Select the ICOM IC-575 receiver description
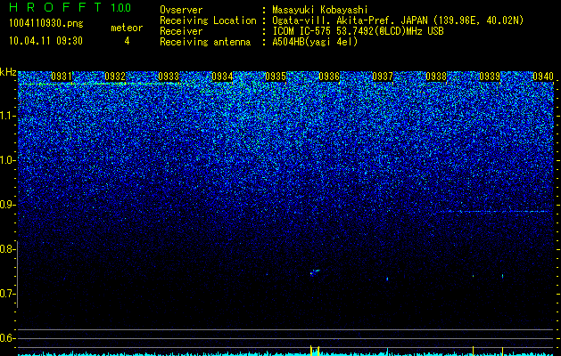 [x=358, y=31]
